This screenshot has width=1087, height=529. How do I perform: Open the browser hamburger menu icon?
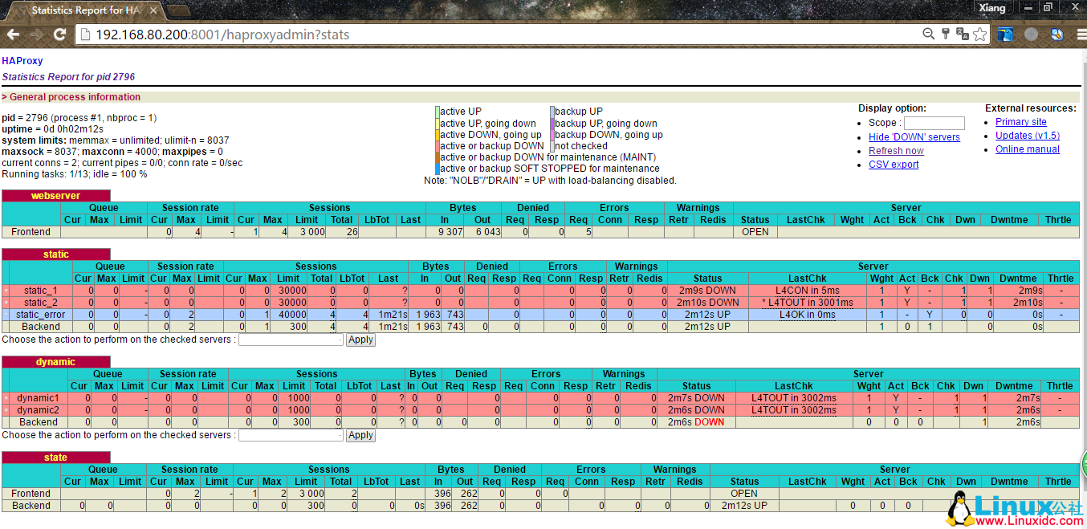point(1081,35)
